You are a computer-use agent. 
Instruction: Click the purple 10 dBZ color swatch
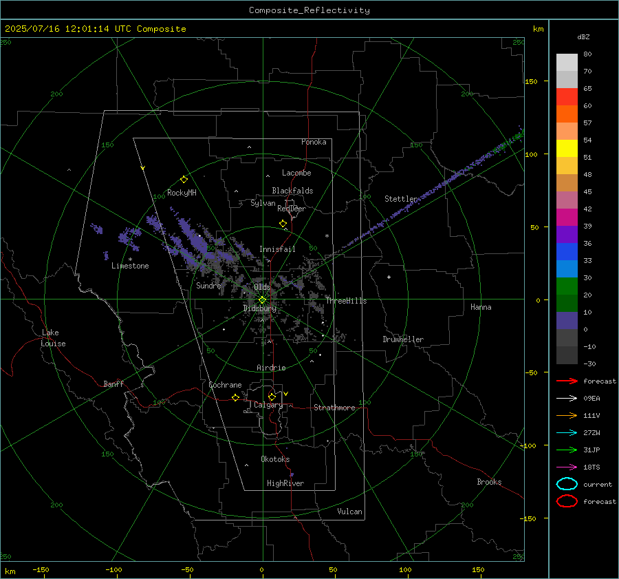[x=567, y=321]
